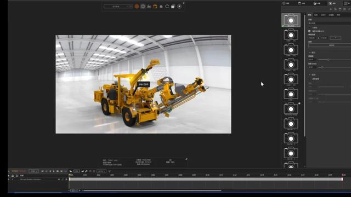Click the timeline horizontal scrollbar
This screenshot has height=197, width=351.
(152, 190)
